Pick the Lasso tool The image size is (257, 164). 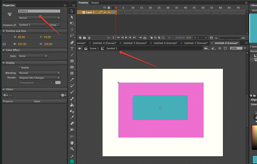tap(72, 36)
